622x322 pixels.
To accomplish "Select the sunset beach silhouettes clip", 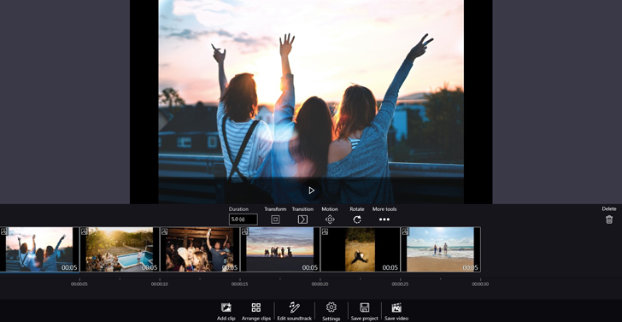I will (280, 249).
